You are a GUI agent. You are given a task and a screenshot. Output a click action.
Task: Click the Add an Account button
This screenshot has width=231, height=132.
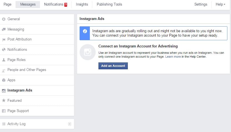(x=113, y=66)
